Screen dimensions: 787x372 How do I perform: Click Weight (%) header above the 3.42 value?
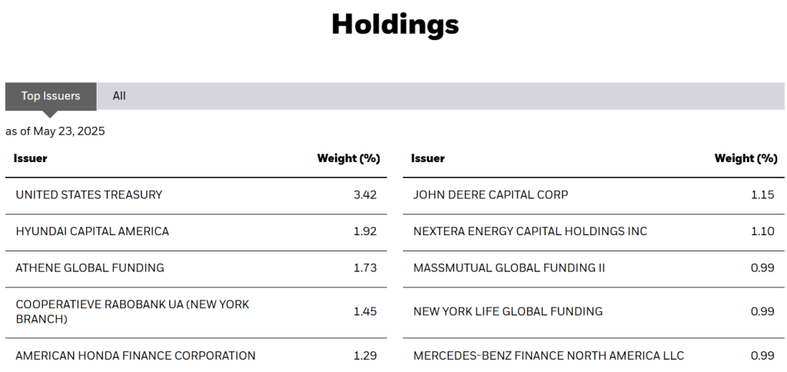[x=348, y=158]
